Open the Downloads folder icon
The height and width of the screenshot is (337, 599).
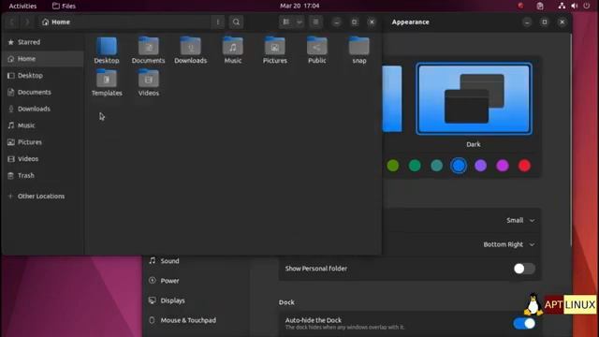click(x=191, y=47)
